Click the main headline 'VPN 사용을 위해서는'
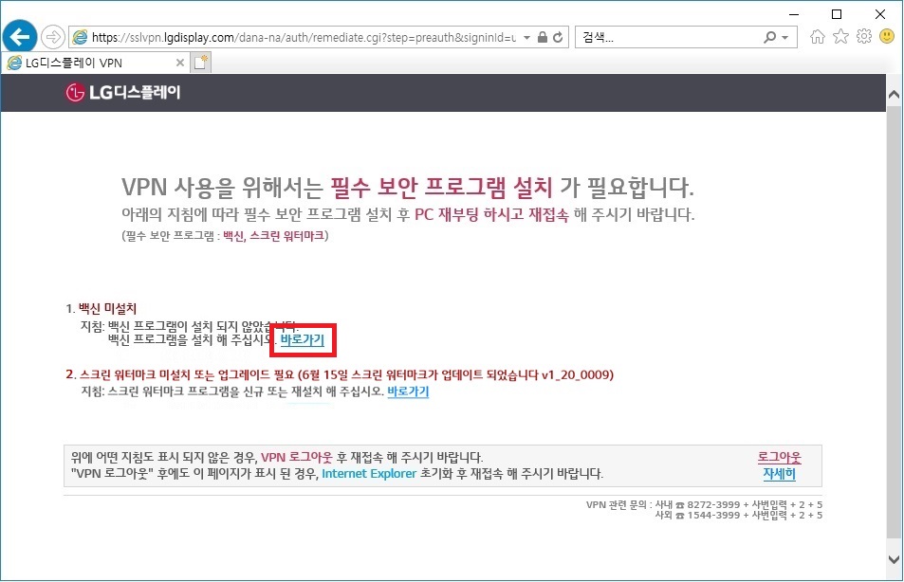Screen dimensions: 904x582 (x=222, y=188)
